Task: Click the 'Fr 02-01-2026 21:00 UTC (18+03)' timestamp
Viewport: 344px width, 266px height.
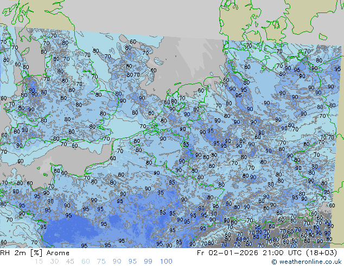Action: 267,253
